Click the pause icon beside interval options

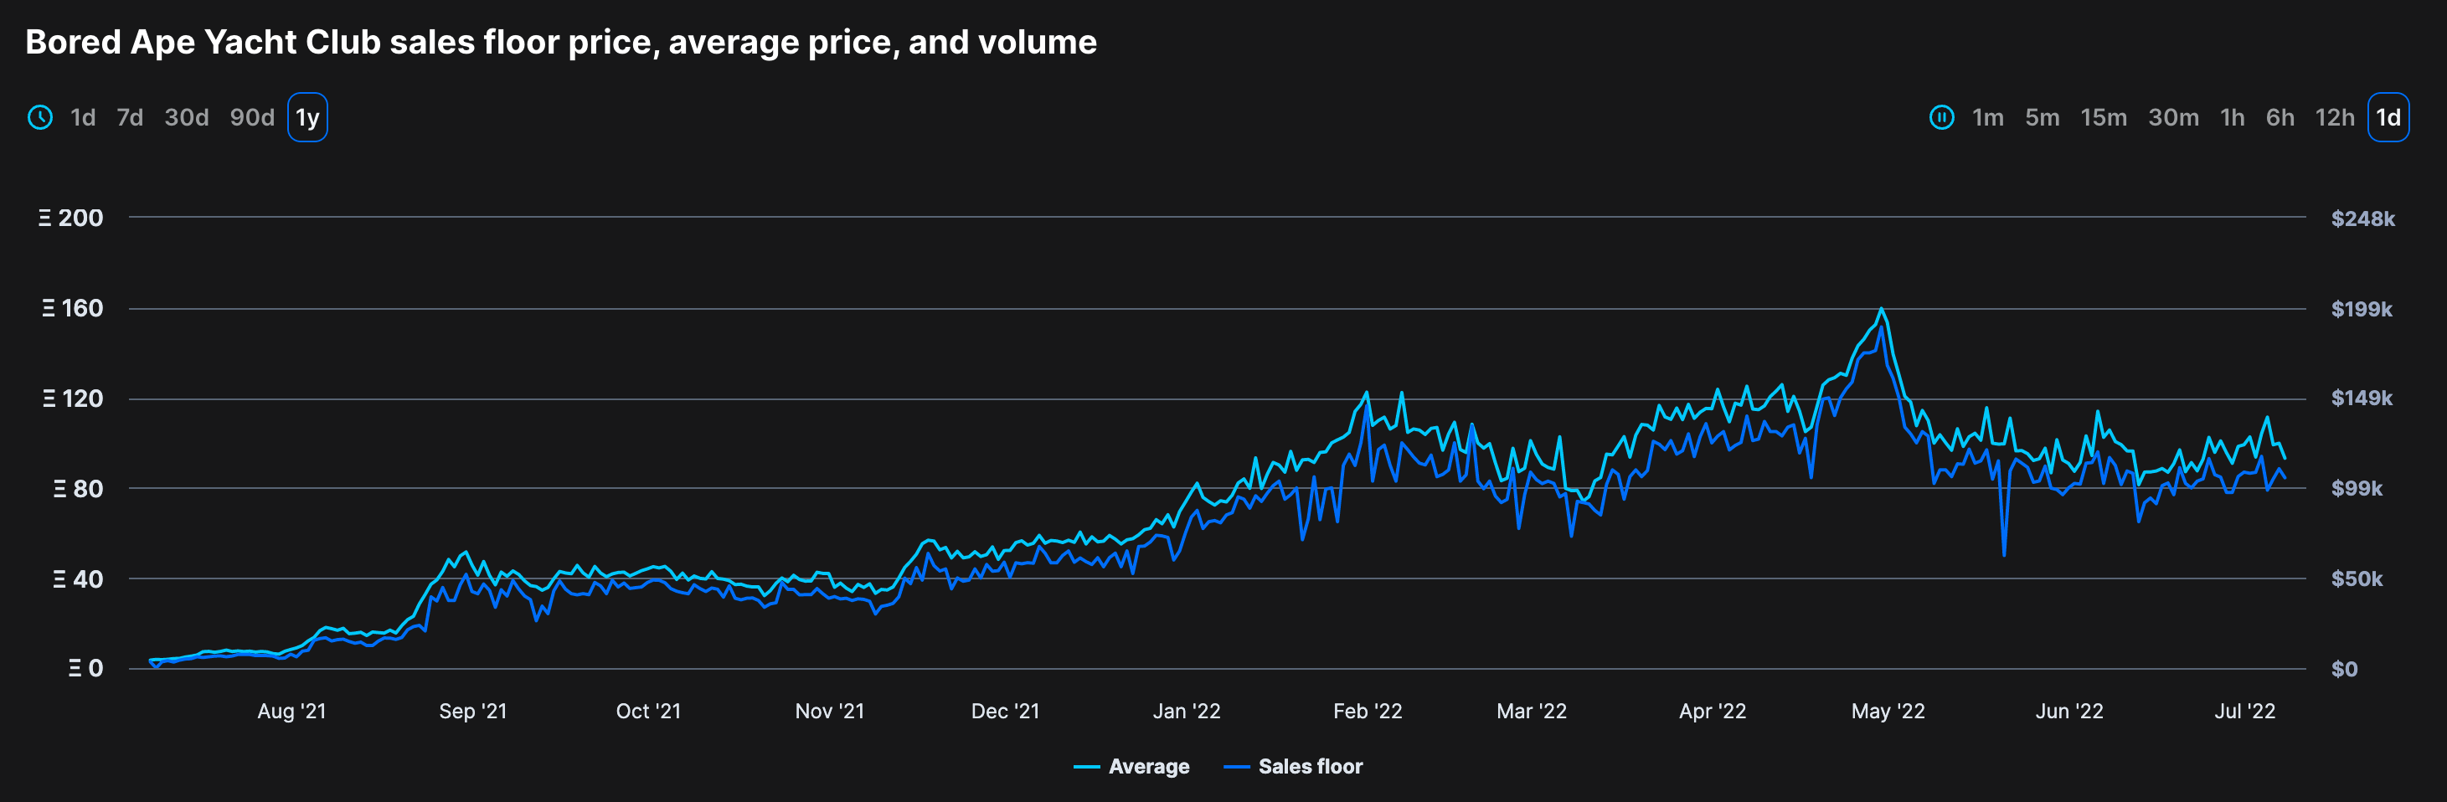1942,118
